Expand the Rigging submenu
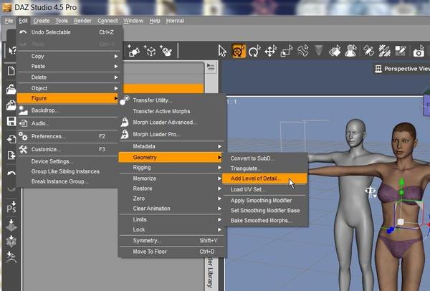This screenshot has width=430, height=291. pyautogui.click(x=171, y=168)
